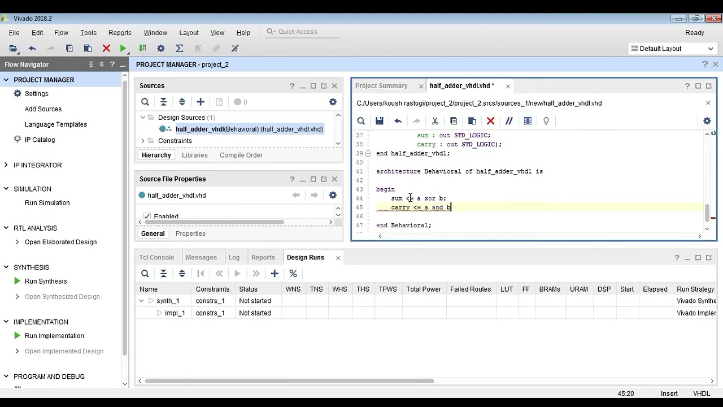Image resolution: width=723 pixels, height=407 pixels.
Task: Open the Flow menu
Action: [61, 33]
